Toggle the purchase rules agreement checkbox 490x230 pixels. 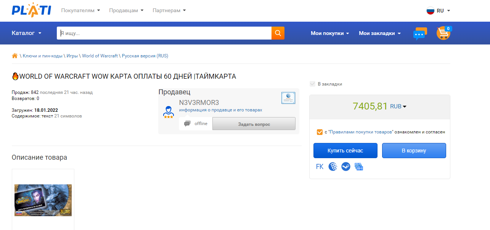tap(320, 132)
